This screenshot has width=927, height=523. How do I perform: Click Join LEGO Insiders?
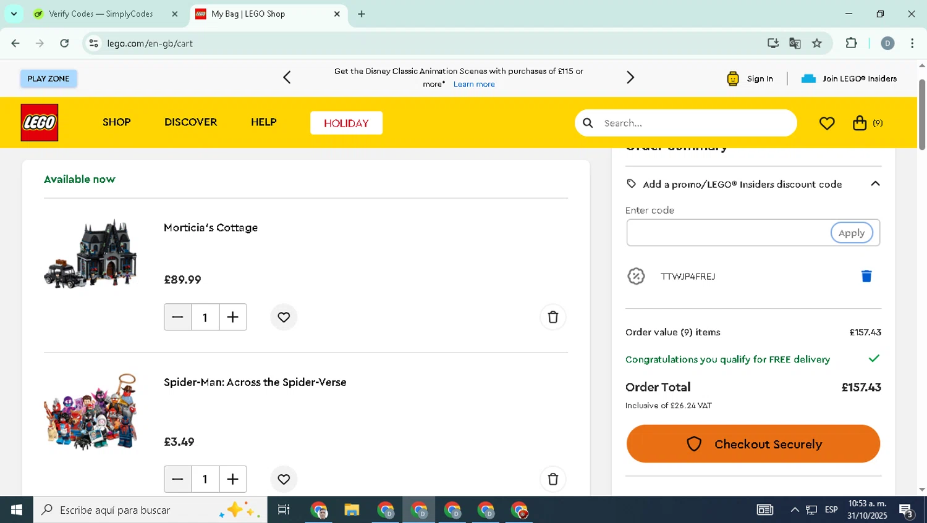click(849, 78)
